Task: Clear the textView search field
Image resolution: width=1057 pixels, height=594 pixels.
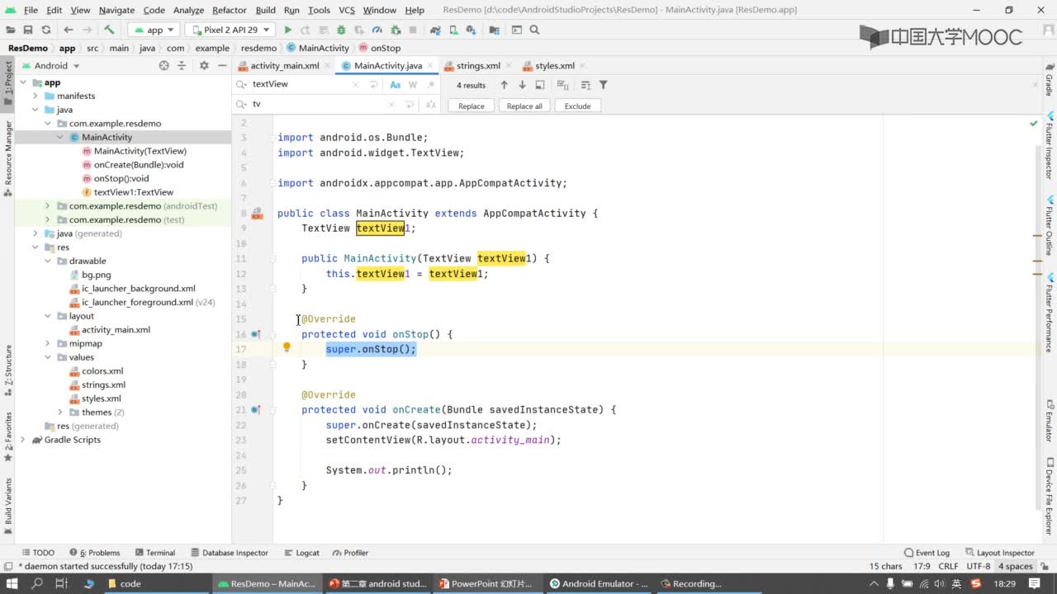Action: coord(356,84)
